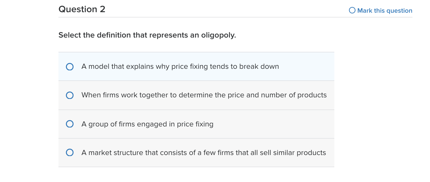
Task: Click the fourth answer option row
Action: tap(197, 153)
